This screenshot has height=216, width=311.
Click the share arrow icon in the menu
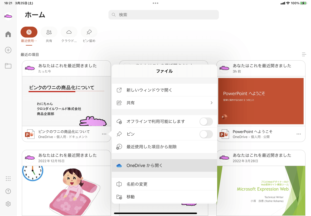(x=119, y=103)
